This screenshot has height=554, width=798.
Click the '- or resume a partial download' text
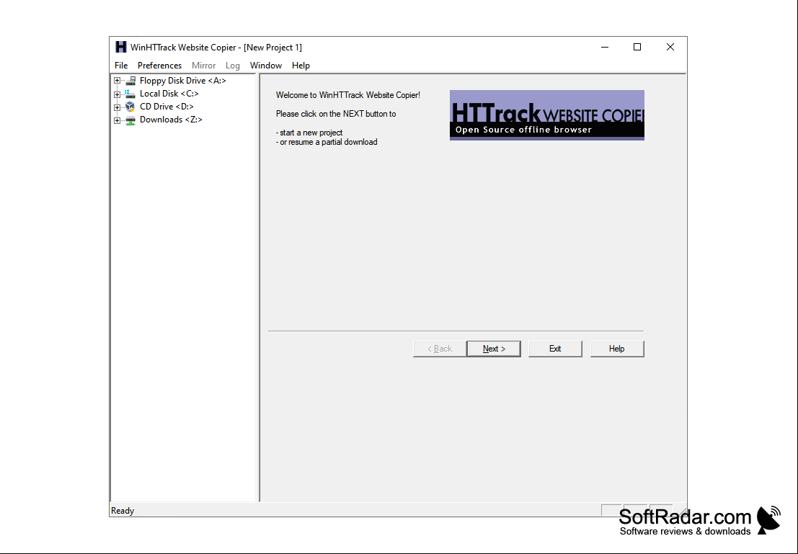point(327,142)
